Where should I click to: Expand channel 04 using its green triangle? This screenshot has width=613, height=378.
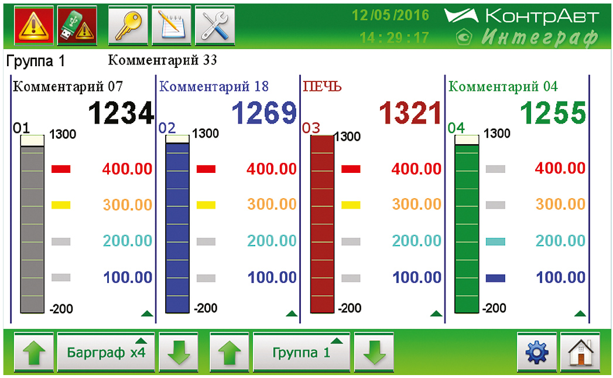(580, 314)
